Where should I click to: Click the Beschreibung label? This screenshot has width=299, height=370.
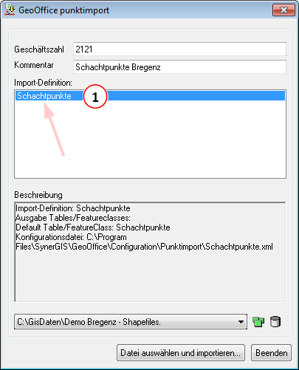tap(38, 195)
